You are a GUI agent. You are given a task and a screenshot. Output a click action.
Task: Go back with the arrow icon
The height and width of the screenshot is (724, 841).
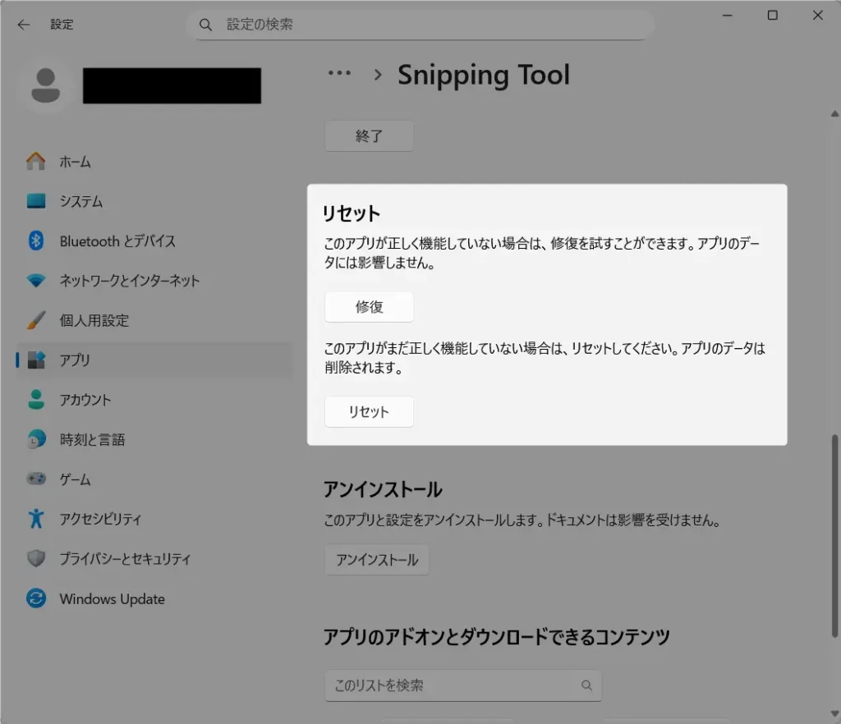click(24, 25)
